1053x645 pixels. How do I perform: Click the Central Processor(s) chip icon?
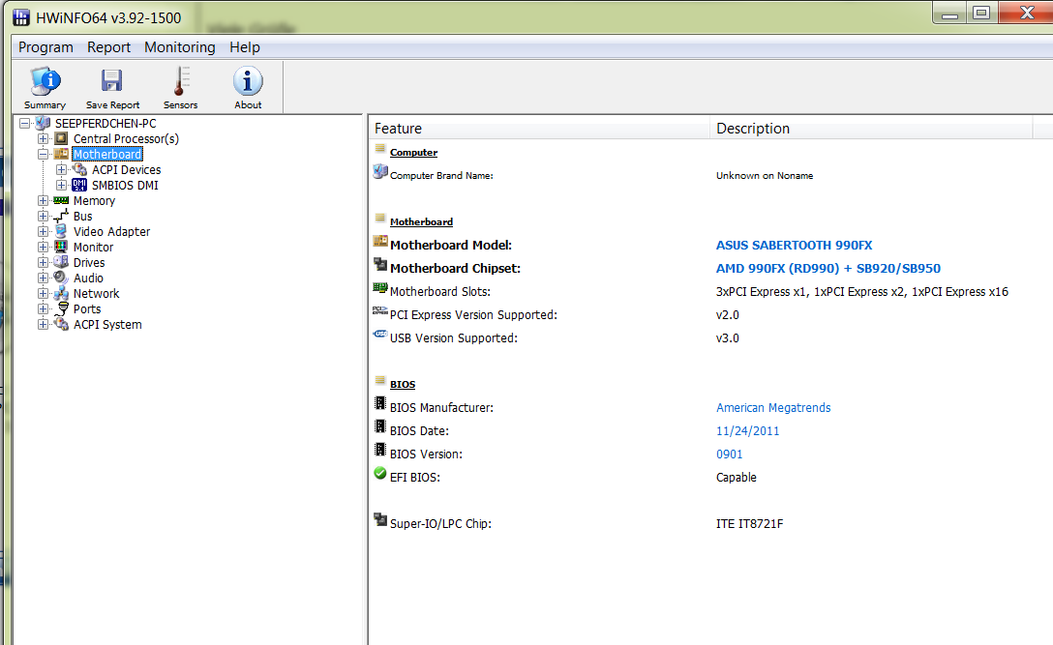click(61, 139)
